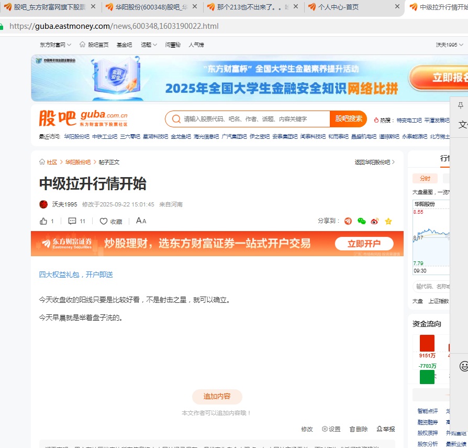Click the green -7703万 outflow bar
The width and height of the screenshot is (468, 448).
(427, 377)
